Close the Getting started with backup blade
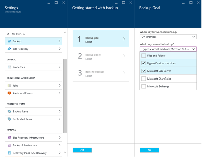This screenshot has height=157, width=205. [131, 3]
